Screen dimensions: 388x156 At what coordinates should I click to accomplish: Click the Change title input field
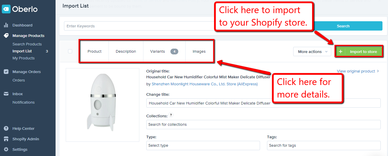263,103
